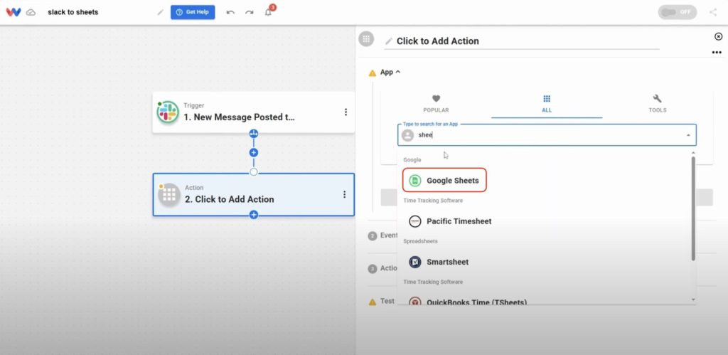Click the workflow title slack to sheets
This screenshot has width=728, height=355.
click(73, 12)
